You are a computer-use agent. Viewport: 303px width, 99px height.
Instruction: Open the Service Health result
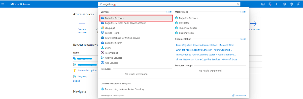click(x=112, y=33)
